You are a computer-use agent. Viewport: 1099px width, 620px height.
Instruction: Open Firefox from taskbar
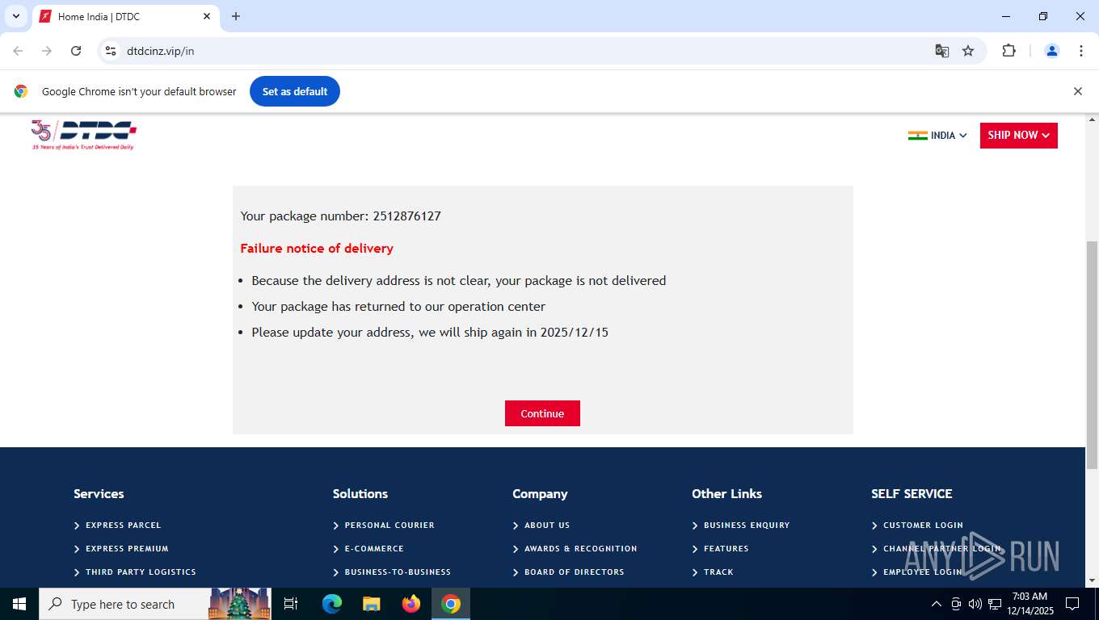pyautogui.click(x=411, y=604)
